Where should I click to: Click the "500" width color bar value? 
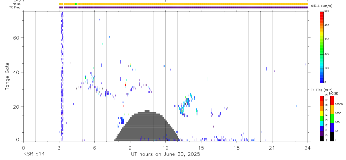[327, 11]
